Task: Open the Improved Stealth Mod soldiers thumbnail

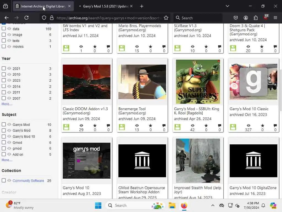Action: pyautogui.click(x=198, y=161)
